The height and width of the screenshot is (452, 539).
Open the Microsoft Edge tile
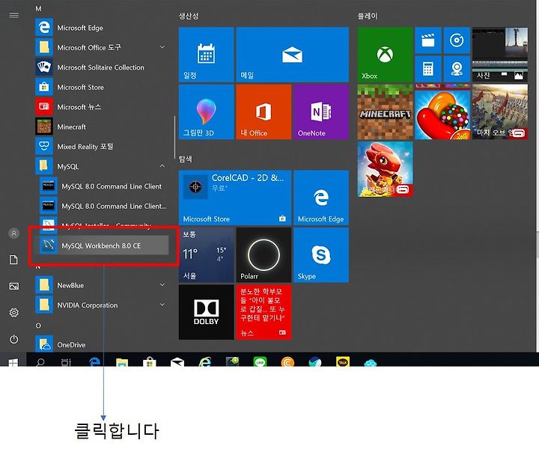(321, 198)
